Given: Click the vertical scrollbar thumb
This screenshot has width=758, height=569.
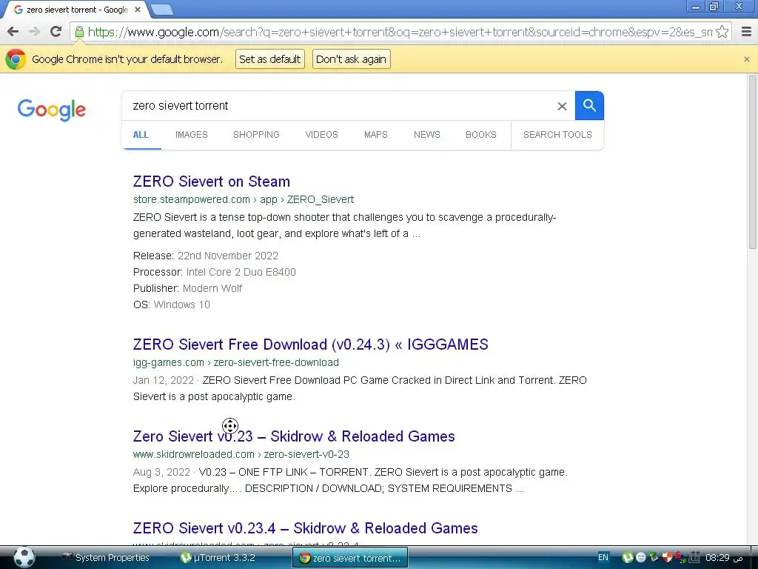Looking at the screenshot, I should [752, 162].
